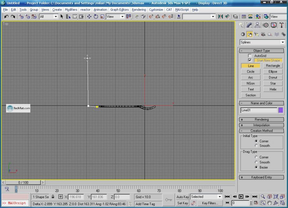This screenshot has width=288, height=208.
Task: Open the named selection sets dropdown
Action: click(x=199, y=17)
